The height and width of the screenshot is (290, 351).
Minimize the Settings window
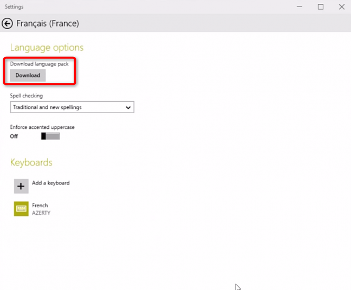pyautogui.click(x=300, y=6)
